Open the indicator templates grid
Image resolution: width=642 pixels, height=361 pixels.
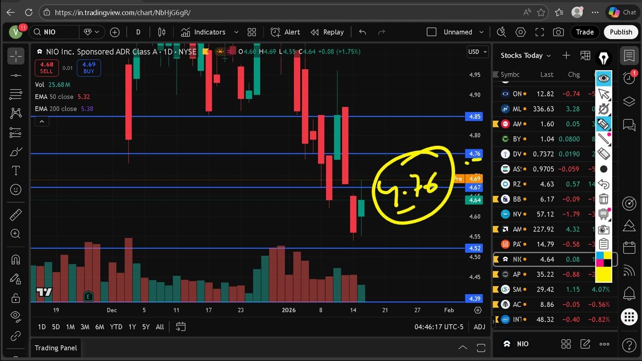252,32
